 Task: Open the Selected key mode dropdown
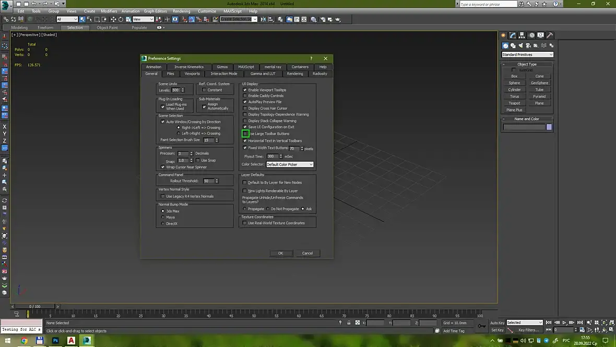(525, 322)
